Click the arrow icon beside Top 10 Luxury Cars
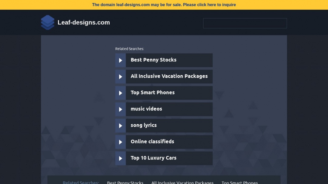Image resolution: width=328 pixels, height=184 pixels. click(120, 158)
